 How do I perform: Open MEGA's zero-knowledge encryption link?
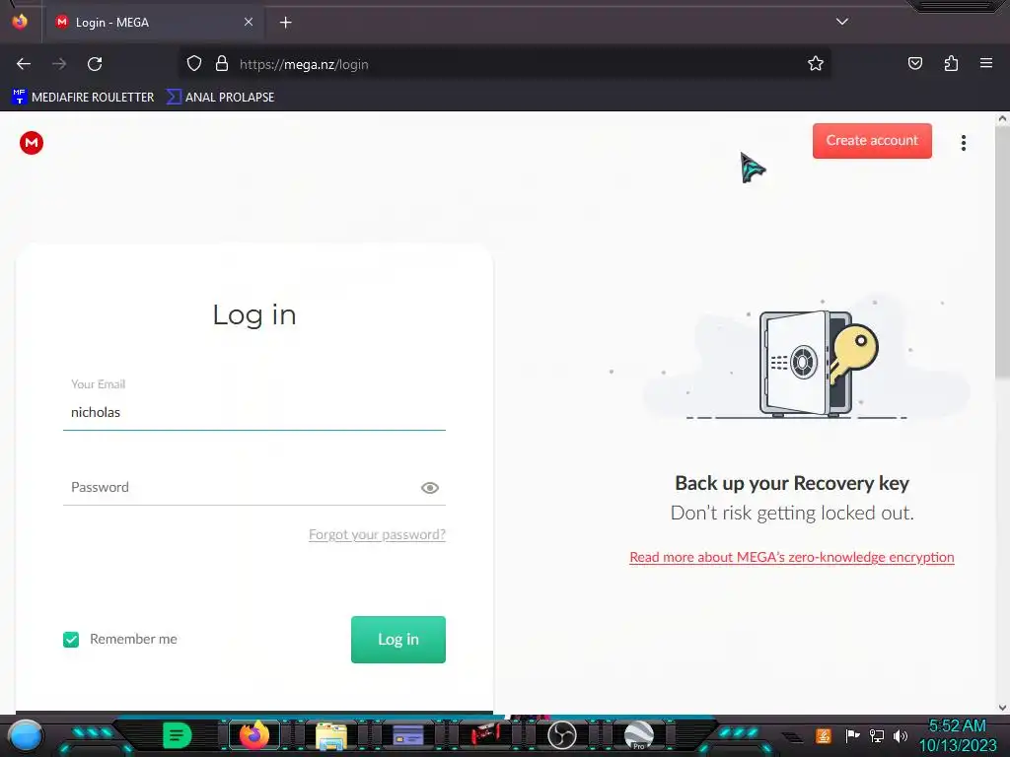tap(792, 557)
